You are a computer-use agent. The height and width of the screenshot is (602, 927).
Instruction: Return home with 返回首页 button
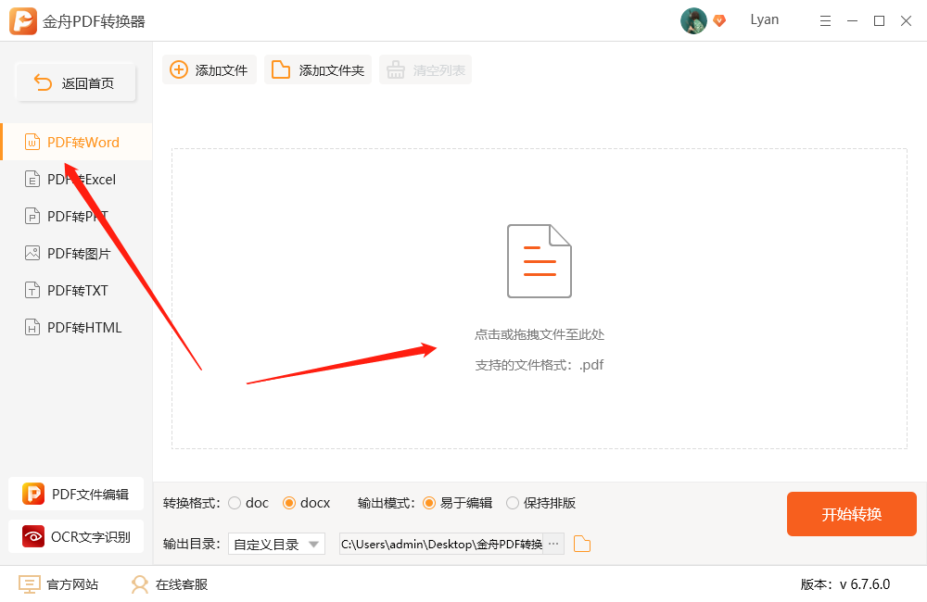click(x=76, y=82)
